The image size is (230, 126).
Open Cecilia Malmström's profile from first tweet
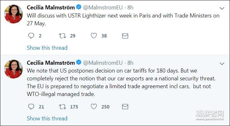click(51, 7)
